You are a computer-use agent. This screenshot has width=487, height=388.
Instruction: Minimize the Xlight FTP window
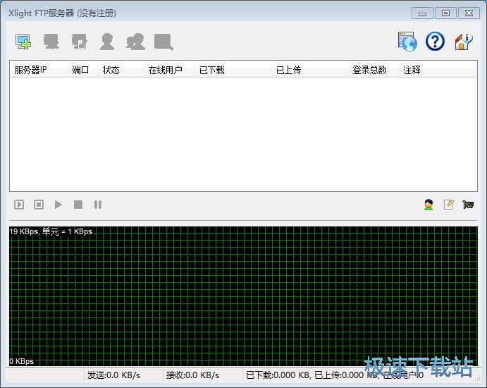coord(422,13)
